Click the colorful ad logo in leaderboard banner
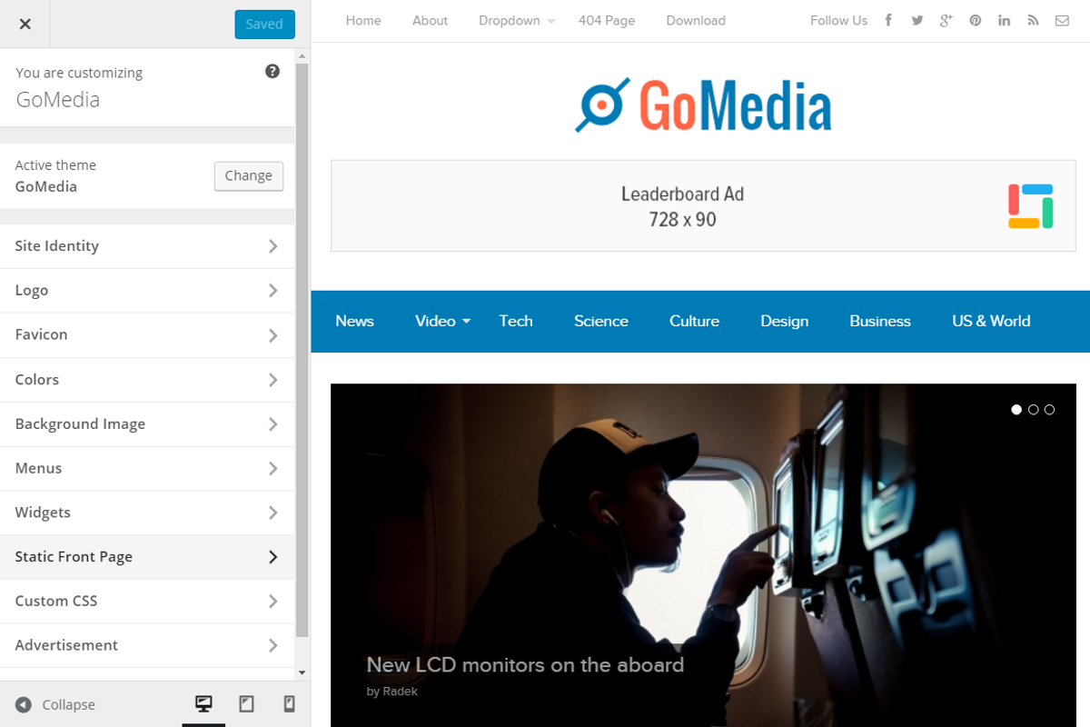 click(x=1031, y=206)
